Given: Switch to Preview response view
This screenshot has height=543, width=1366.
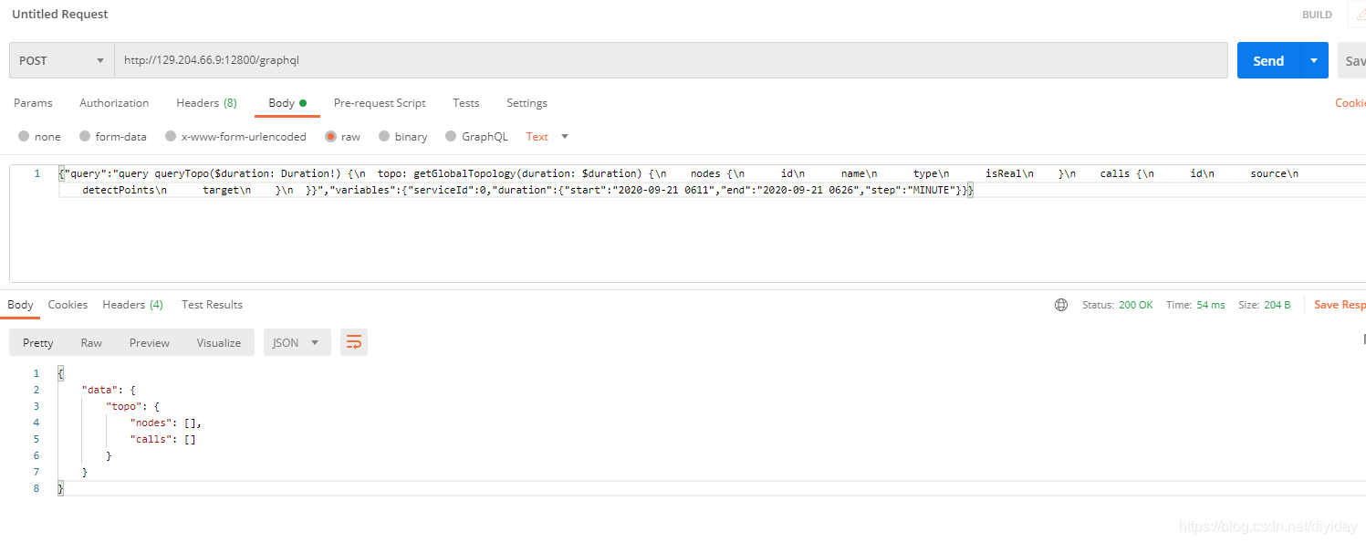Looking at the screenshot, I should pos(150,342).
